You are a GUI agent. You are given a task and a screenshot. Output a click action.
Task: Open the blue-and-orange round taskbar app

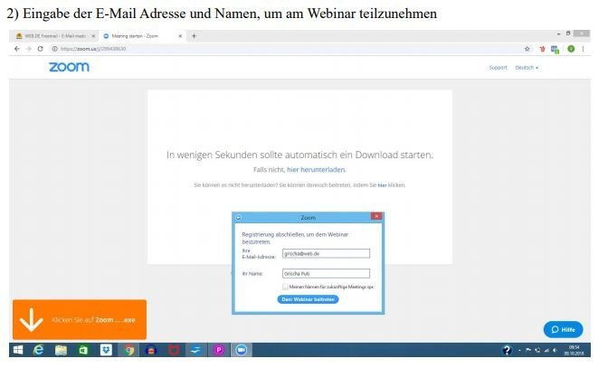coord(151,350)
